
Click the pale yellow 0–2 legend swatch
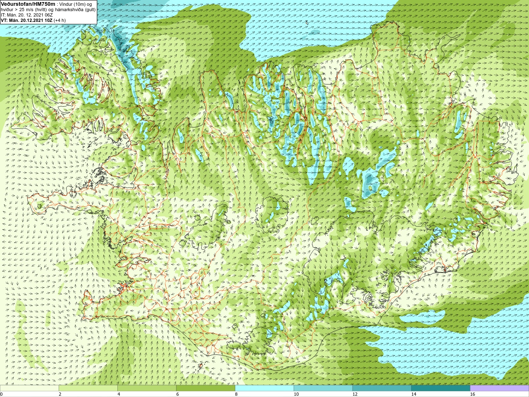point(29,388)
